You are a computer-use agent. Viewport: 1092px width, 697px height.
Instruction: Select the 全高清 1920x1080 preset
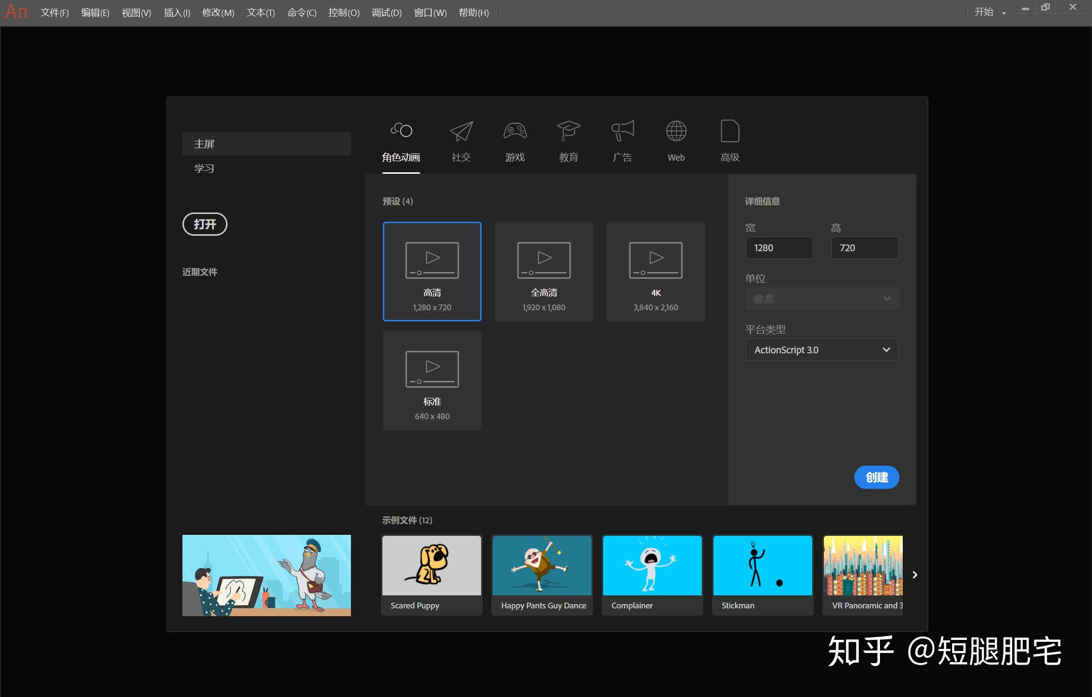point(544,271)
